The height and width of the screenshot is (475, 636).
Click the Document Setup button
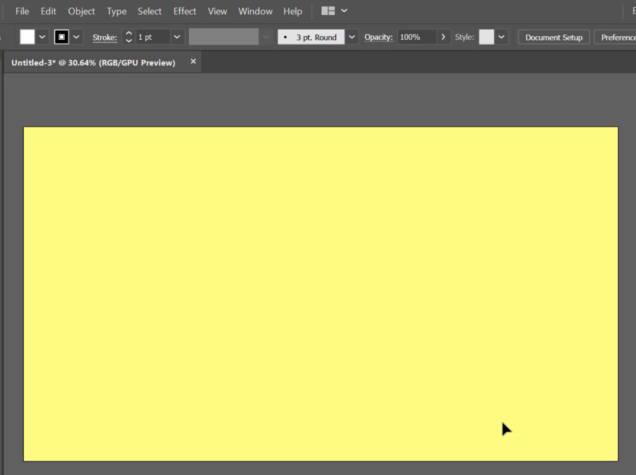[x=553, y=37]
